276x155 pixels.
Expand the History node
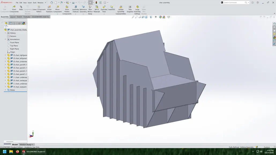click(x=5, y=33)
